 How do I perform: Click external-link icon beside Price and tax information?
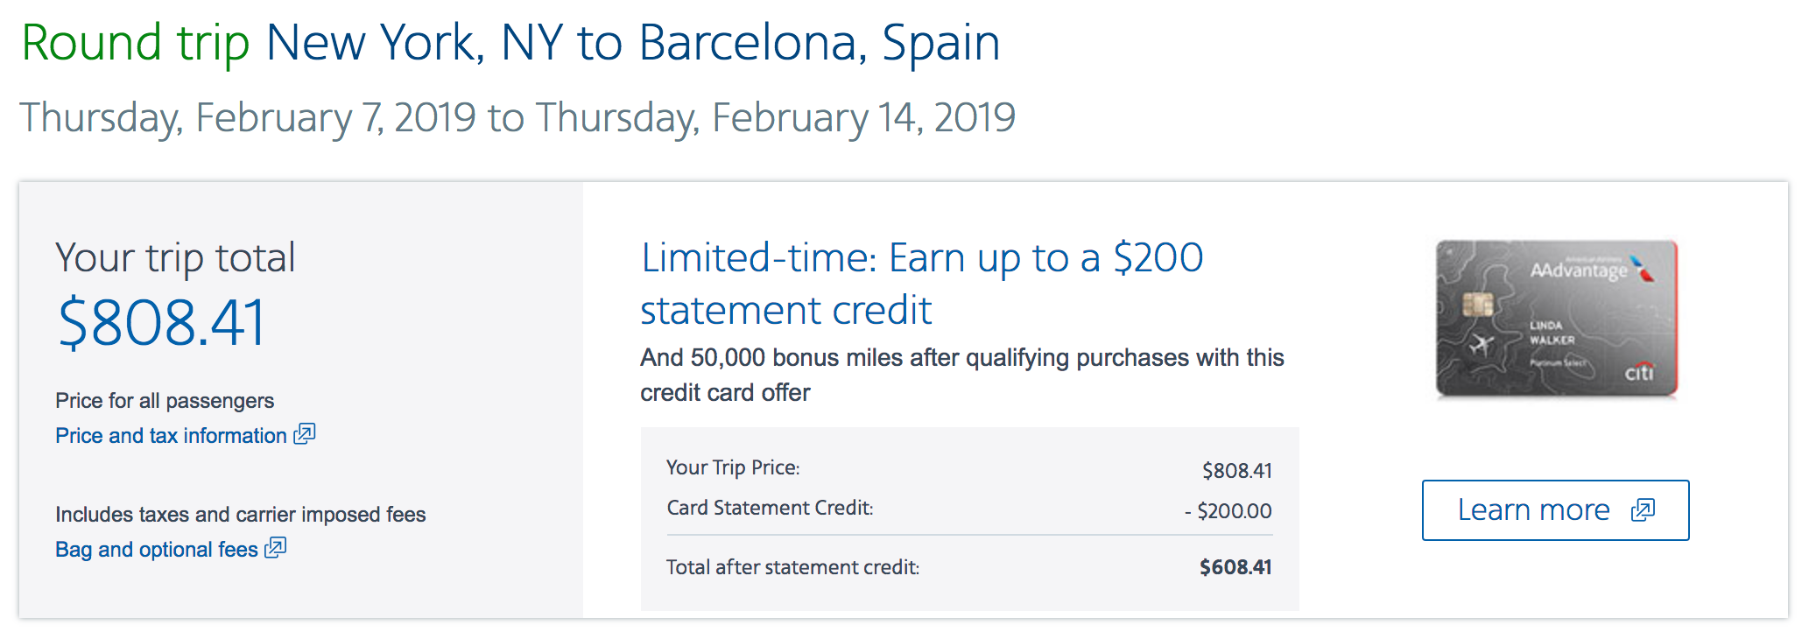[305, 434]
